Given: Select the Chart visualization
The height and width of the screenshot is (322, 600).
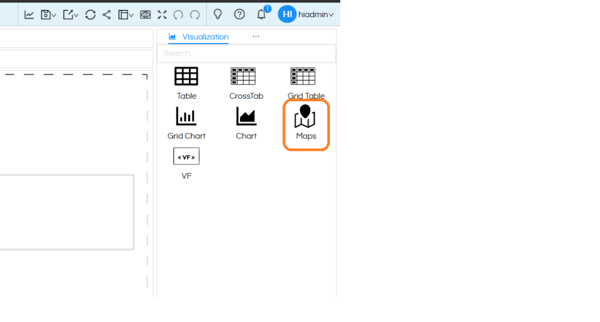Looking at the screenshot, I should [246, 123].
